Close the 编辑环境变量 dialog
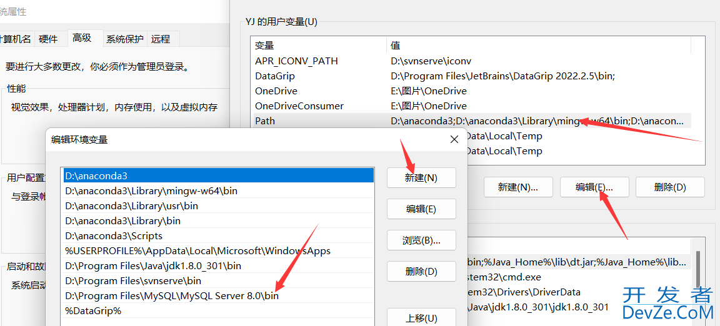The image size is (720, 326). tap(454, 139)
